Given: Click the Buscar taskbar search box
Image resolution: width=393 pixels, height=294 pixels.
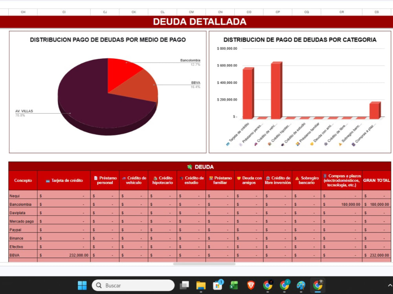Looking at the screenshot, I should pyautogui.click(x=133, y=285).
